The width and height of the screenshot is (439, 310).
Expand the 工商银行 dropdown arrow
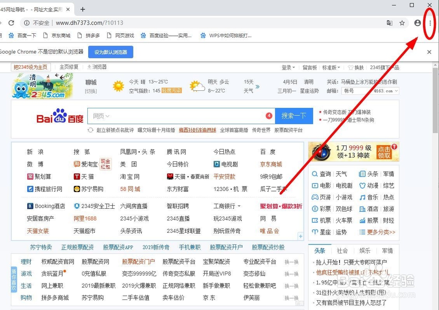click(x=239, y=206)
